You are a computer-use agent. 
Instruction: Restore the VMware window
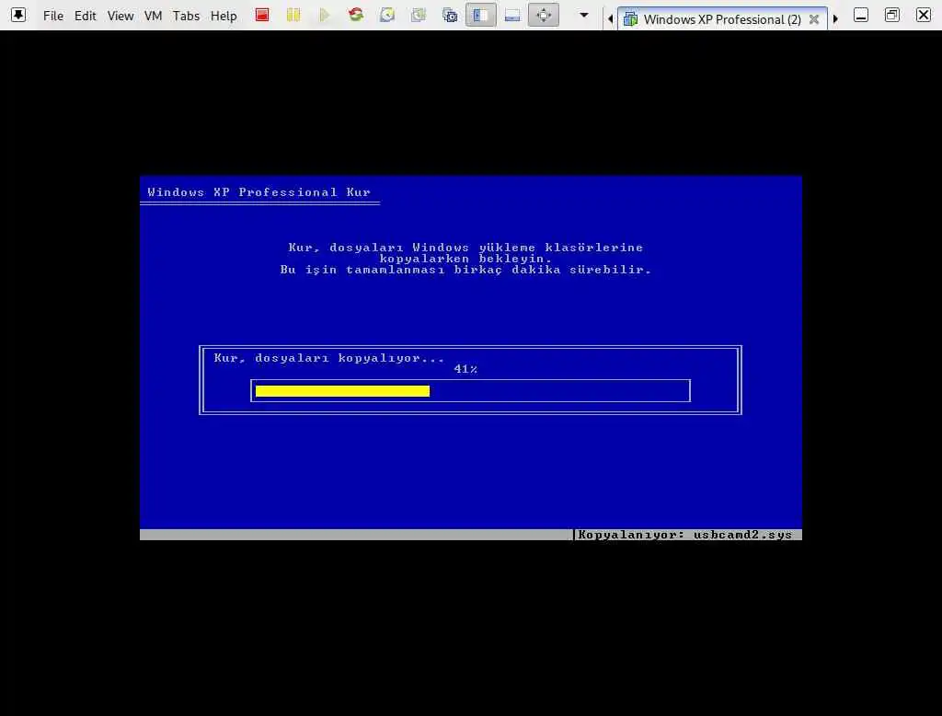892,15
